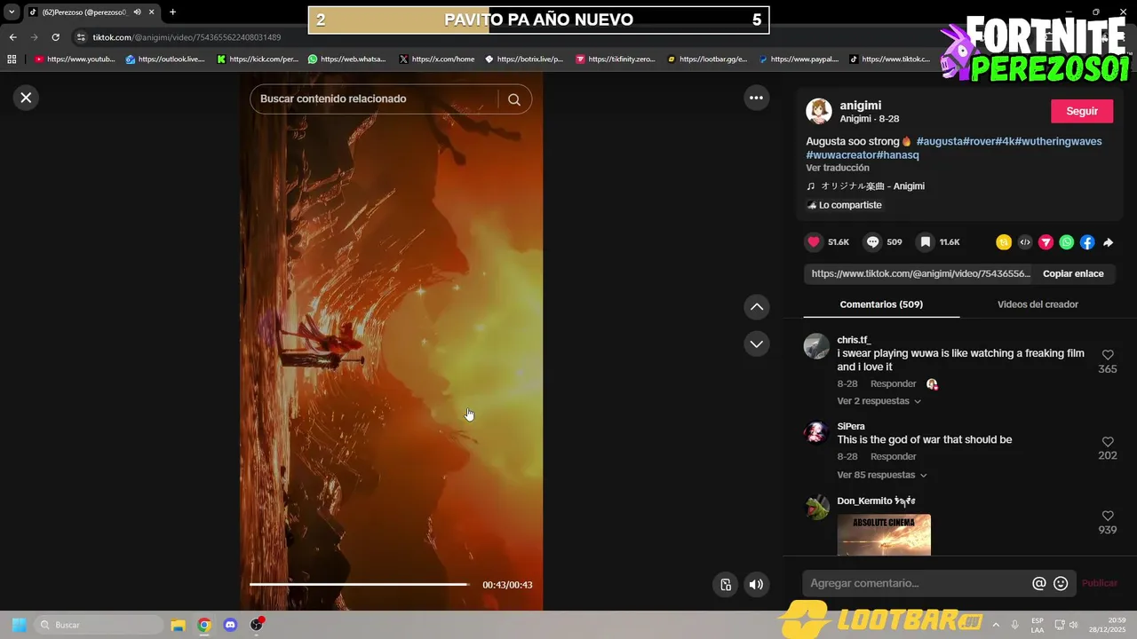Click Ver traducción under the caption

point(838,168)
